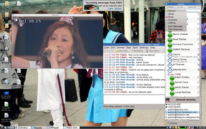The height and width of the screenshot is (129, 206).
Task: Click Lukáš Řehůřek's green status icon
Action: [x=172, y=93]
